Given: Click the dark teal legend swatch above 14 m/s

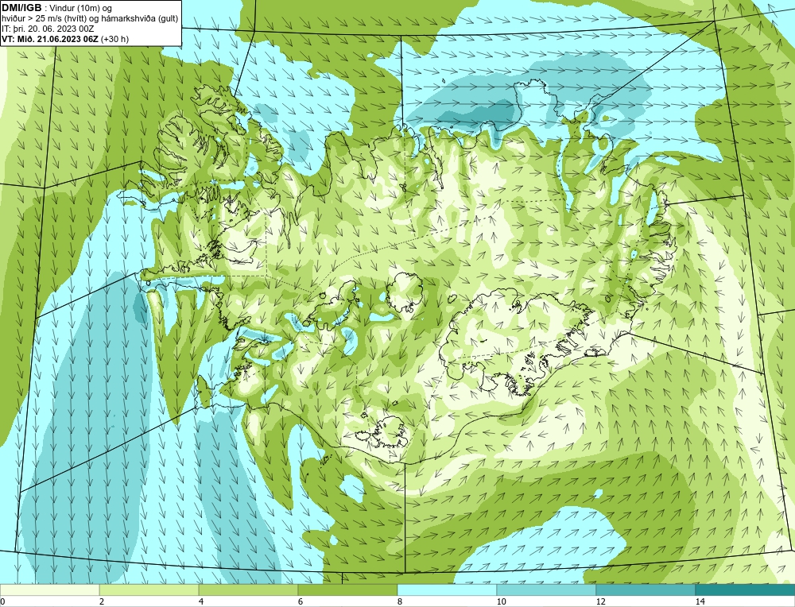Looking at the screenshot, I should pos(746,590).
